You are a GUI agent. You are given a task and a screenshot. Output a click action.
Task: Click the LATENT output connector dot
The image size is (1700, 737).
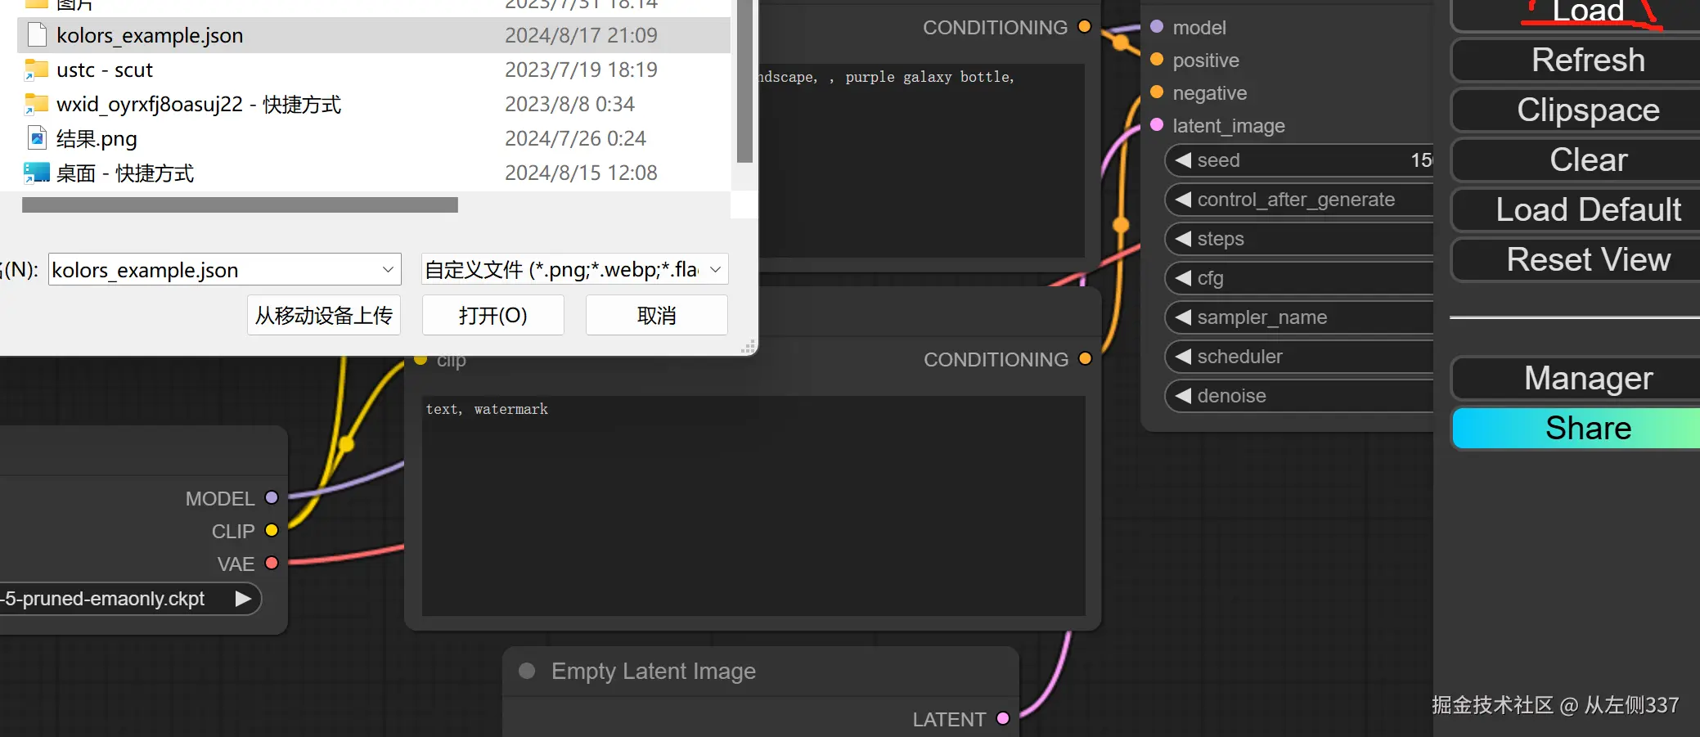pos(1003,719)
